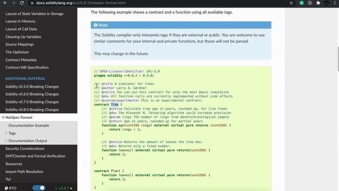Jump to Tags section link
This screenshot has width=339, height=191.
(x=12, y=133)
